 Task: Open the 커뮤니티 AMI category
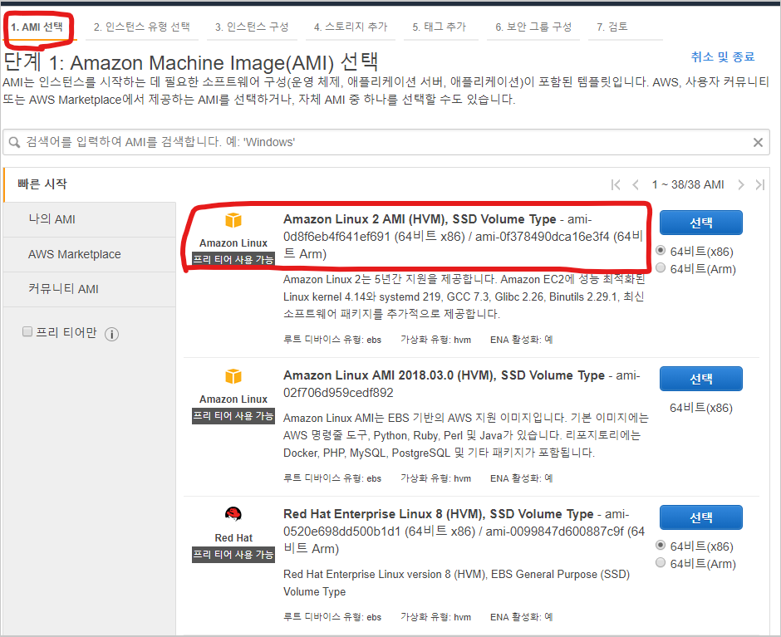click(x=90, y=289)
